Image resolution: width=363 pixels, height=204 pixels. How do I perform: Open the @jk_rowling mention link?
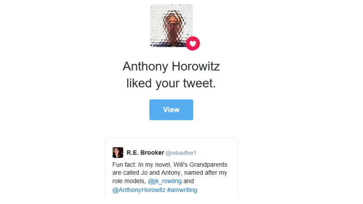point(165,181)
